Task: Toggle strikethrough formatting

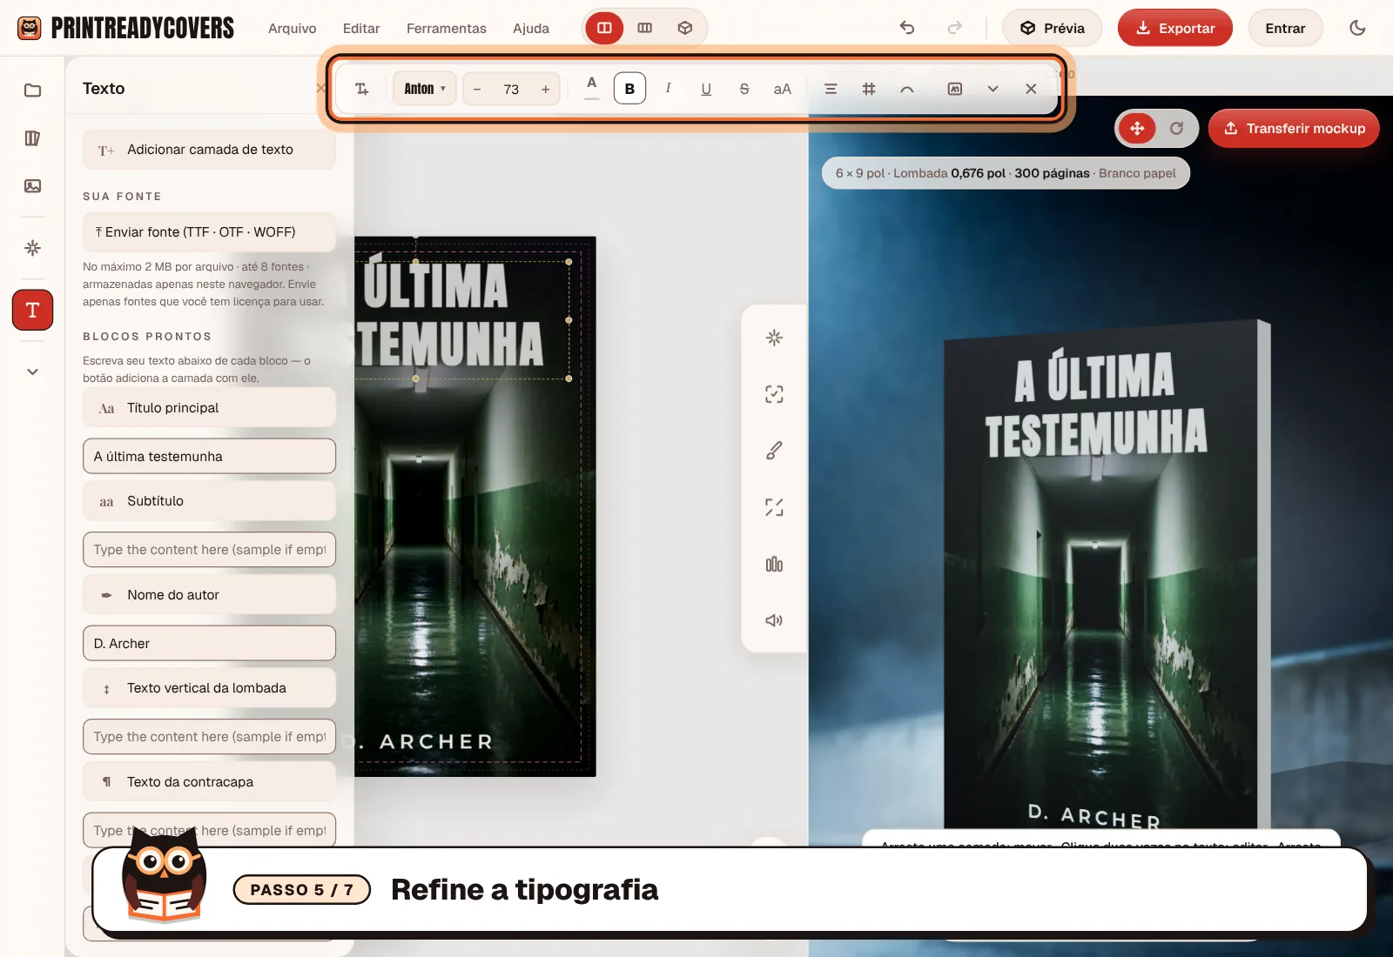Action: (x=744, y=89)
